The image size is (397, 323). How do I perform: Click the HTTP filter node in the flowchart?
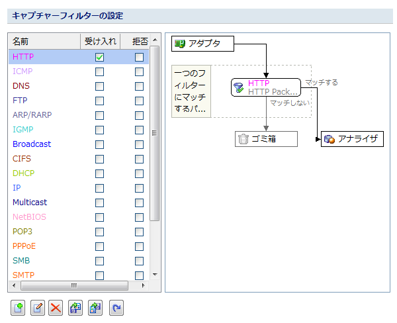266,87
